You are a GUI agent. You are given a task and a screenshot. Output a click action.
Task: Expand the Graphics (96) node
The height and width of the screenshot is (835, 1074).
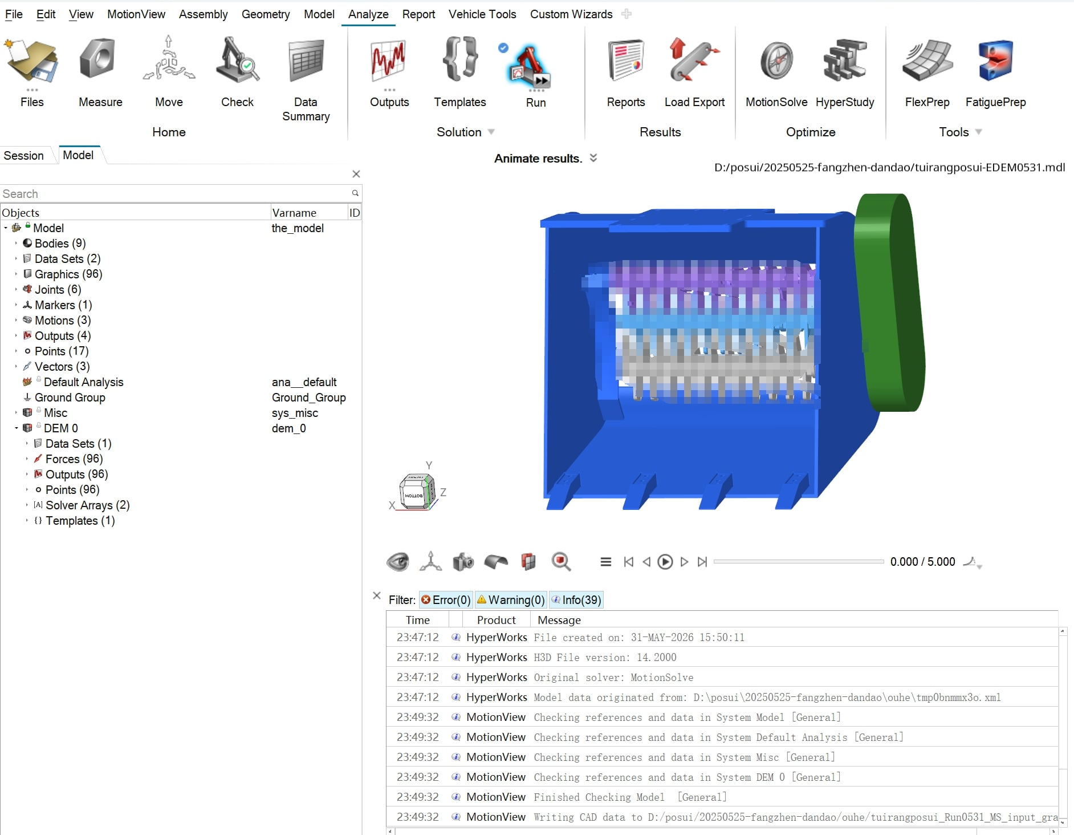(x=16, y=274)
